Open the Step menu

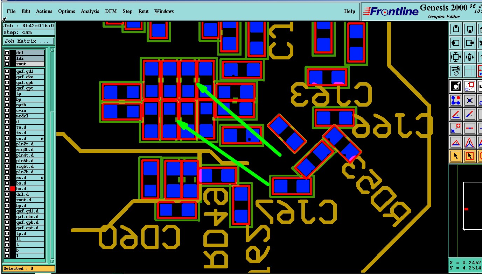(x=127, y=11)
